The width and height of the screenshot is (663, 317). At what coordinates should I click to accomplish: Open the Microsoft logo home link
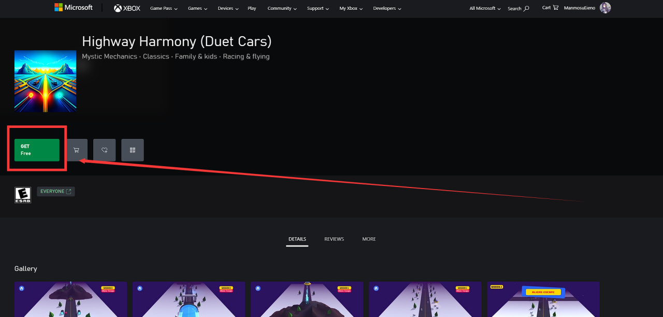(74, 8)
